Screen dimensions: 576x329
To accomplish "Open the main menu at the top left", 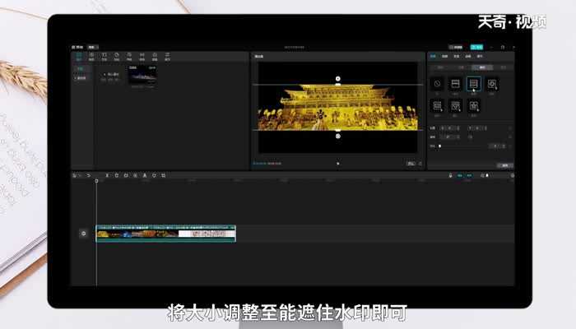I will tap(77, 47).
